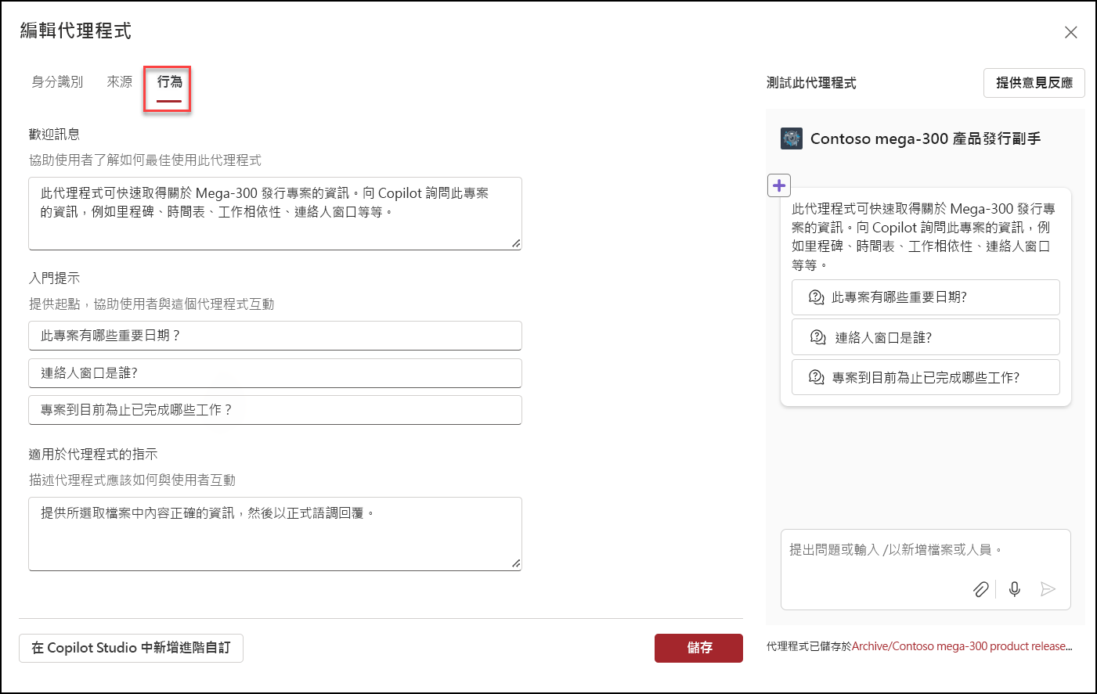
Task: Edit the starter prompt 專案到目前為止已完成哪些工作
Action: 275,410
